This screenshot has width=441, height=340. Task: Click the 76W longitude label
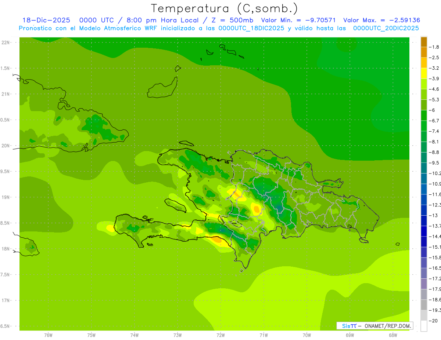click(48, 335)
